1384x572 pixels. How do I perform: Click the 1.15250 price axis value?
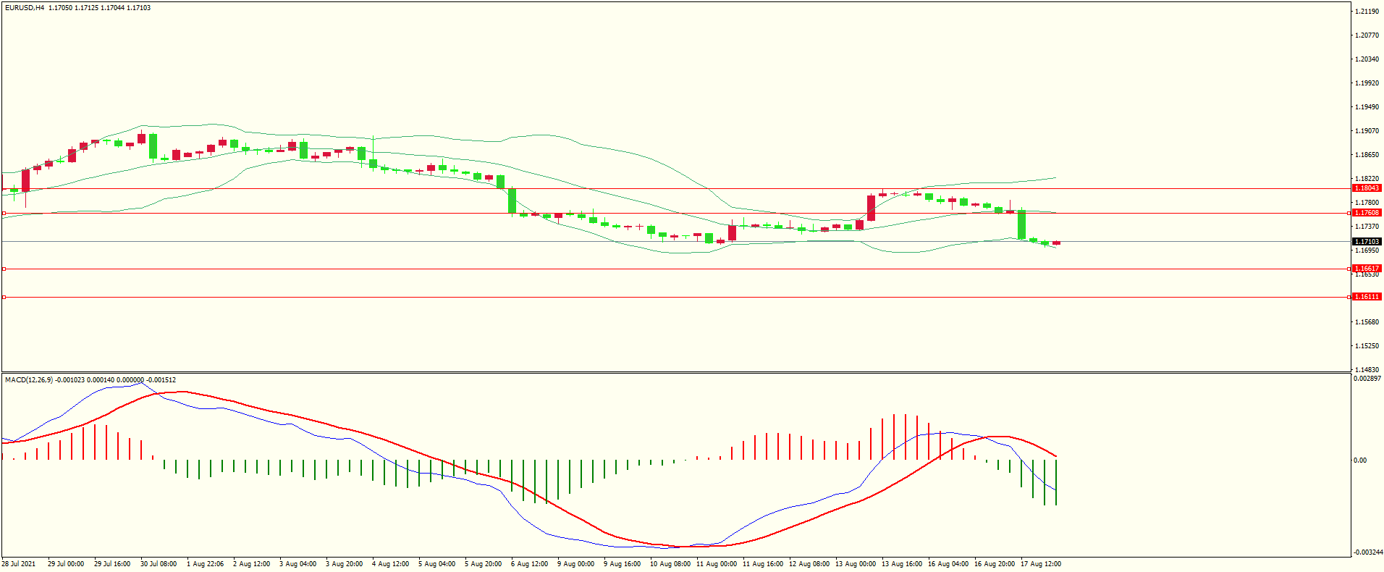pos(1367,346)
